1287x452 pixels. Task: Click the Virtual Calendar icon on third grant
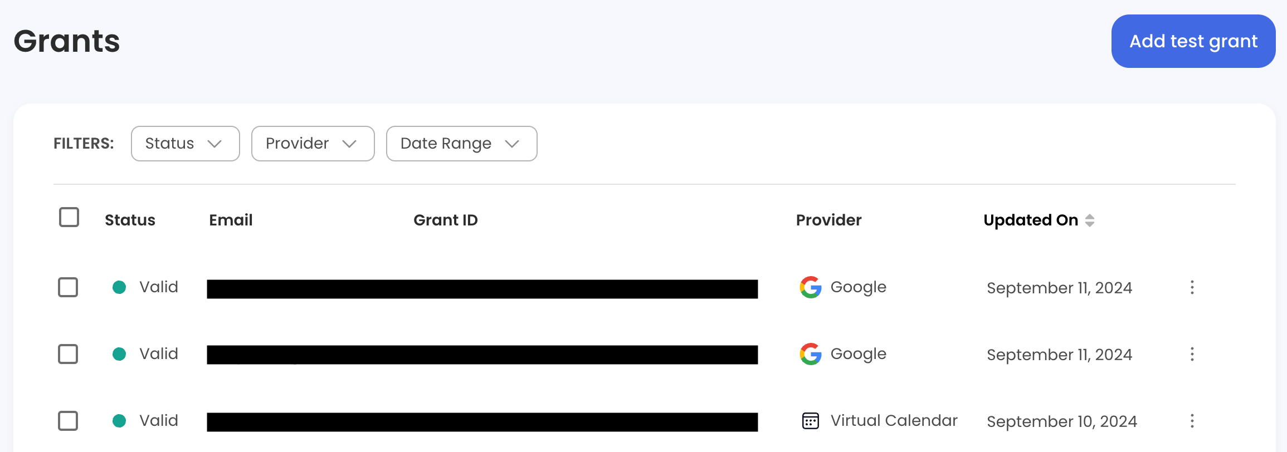point(810,421)
